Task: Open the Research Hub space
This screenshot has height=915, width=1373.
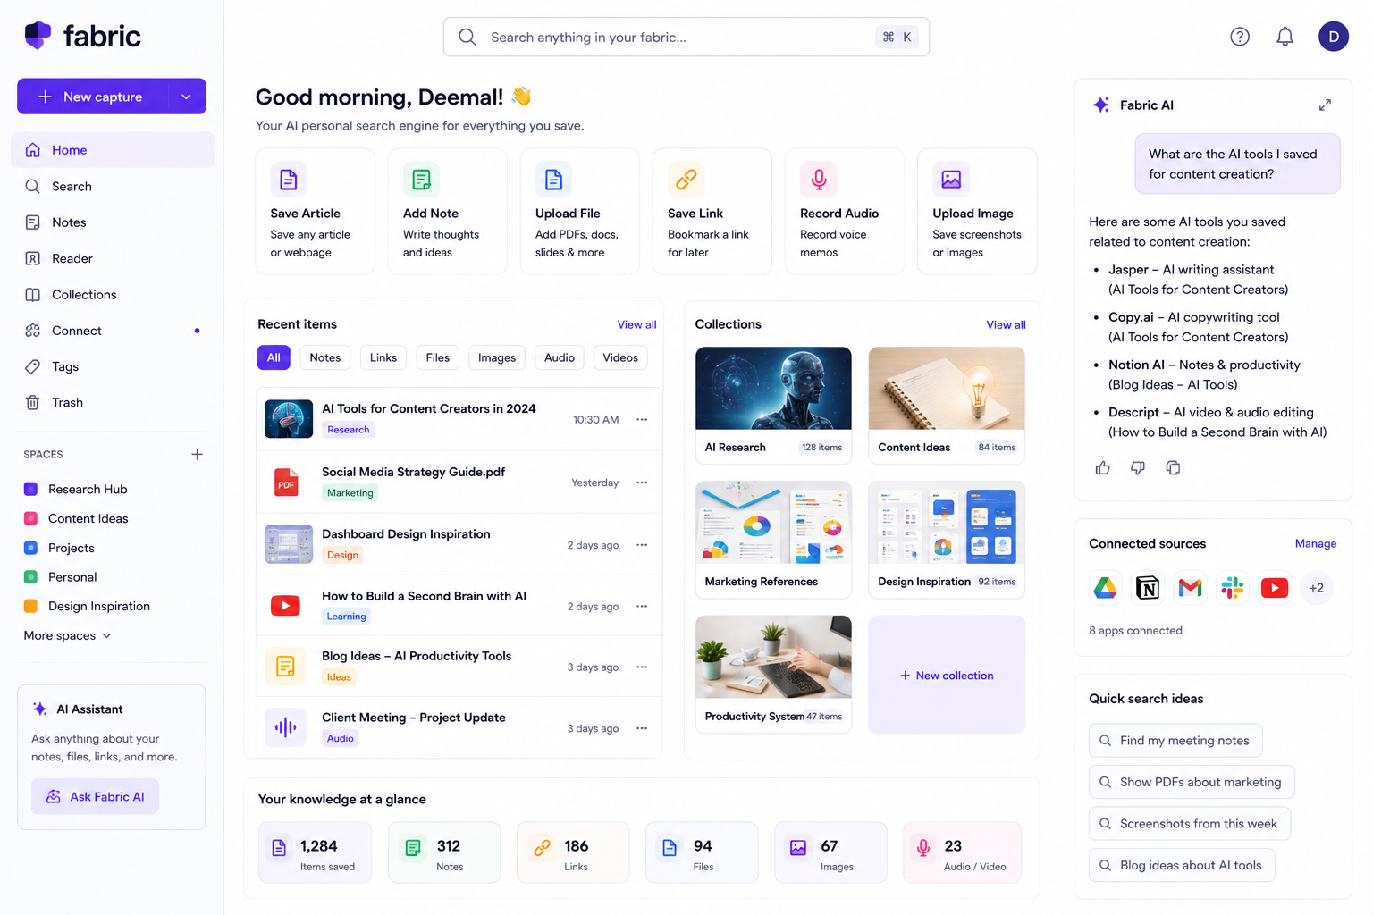Action: coord(88,489)
